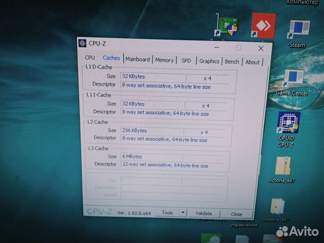
Task: Switch to the Memory tab
Action: [x=164, y=60]
